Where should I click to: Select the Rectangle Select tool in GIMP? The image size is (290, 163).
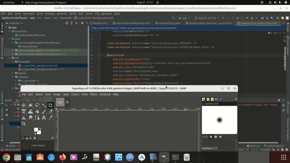(30, 105)
